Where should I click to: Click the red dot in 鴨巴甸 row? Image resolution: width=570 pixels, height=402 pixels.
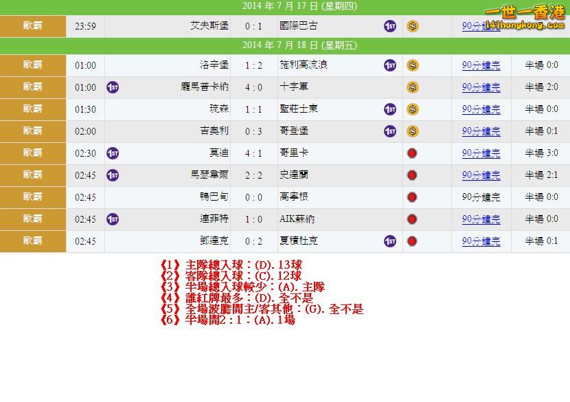(x=412, y=197)
